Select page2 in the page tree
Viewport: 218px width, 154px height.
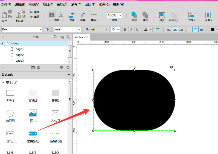(20, 55)
